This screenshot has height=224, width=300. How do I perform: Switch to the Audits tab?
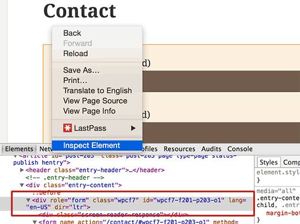[211, 149]
